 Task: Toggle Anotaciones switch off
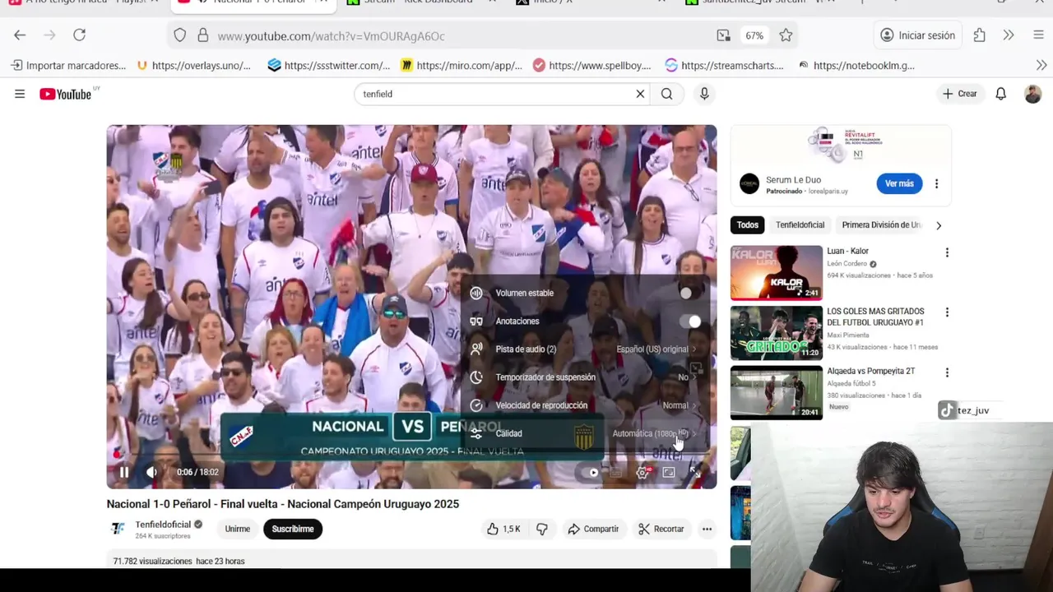tap(689, 321)
